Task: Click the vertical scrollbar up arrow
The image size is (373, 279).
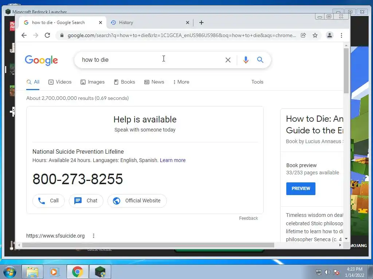Action: click(x=346, y=45)
